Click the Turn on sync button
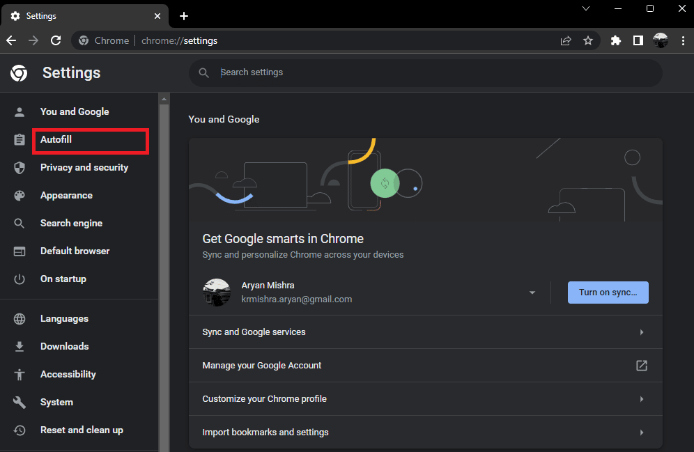The width and height of the screenshot is (694, 452). point(608,293)
